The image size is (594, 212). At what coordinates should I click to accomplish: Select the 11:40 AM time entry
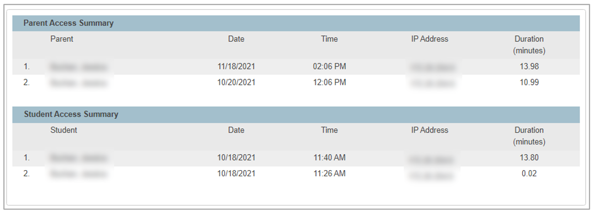point(329,157)
